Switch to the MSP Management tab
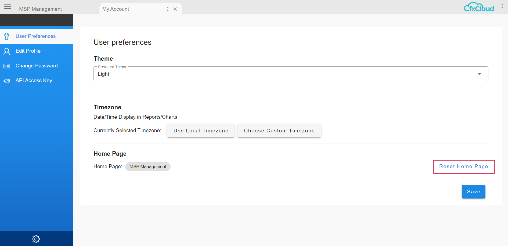 pos(41,9)
